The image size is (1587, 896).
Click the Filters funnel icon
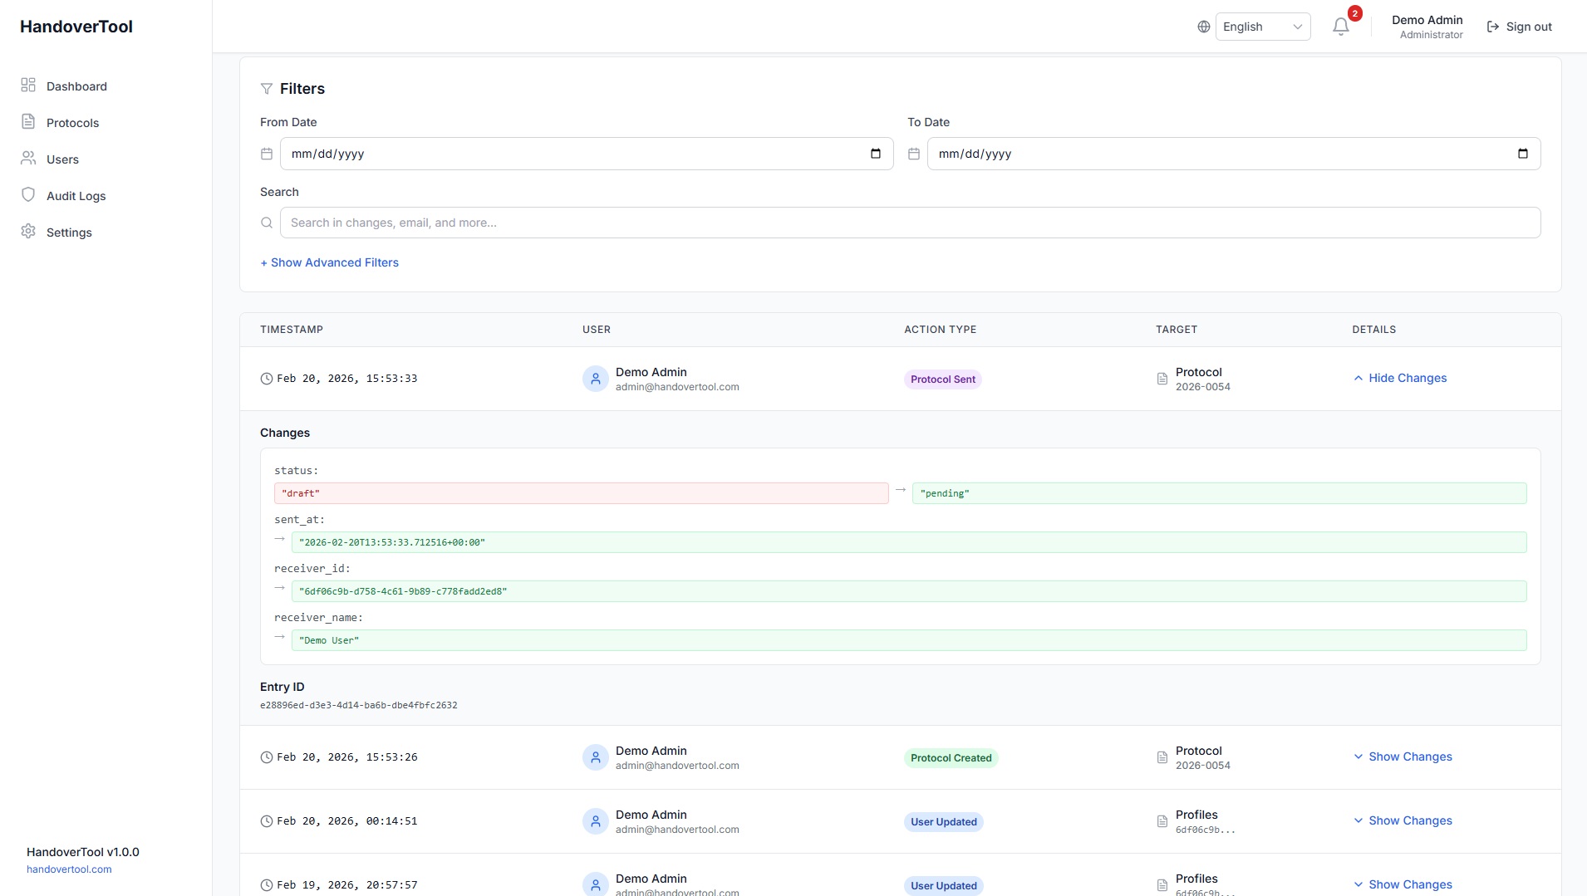pos(267,89)
